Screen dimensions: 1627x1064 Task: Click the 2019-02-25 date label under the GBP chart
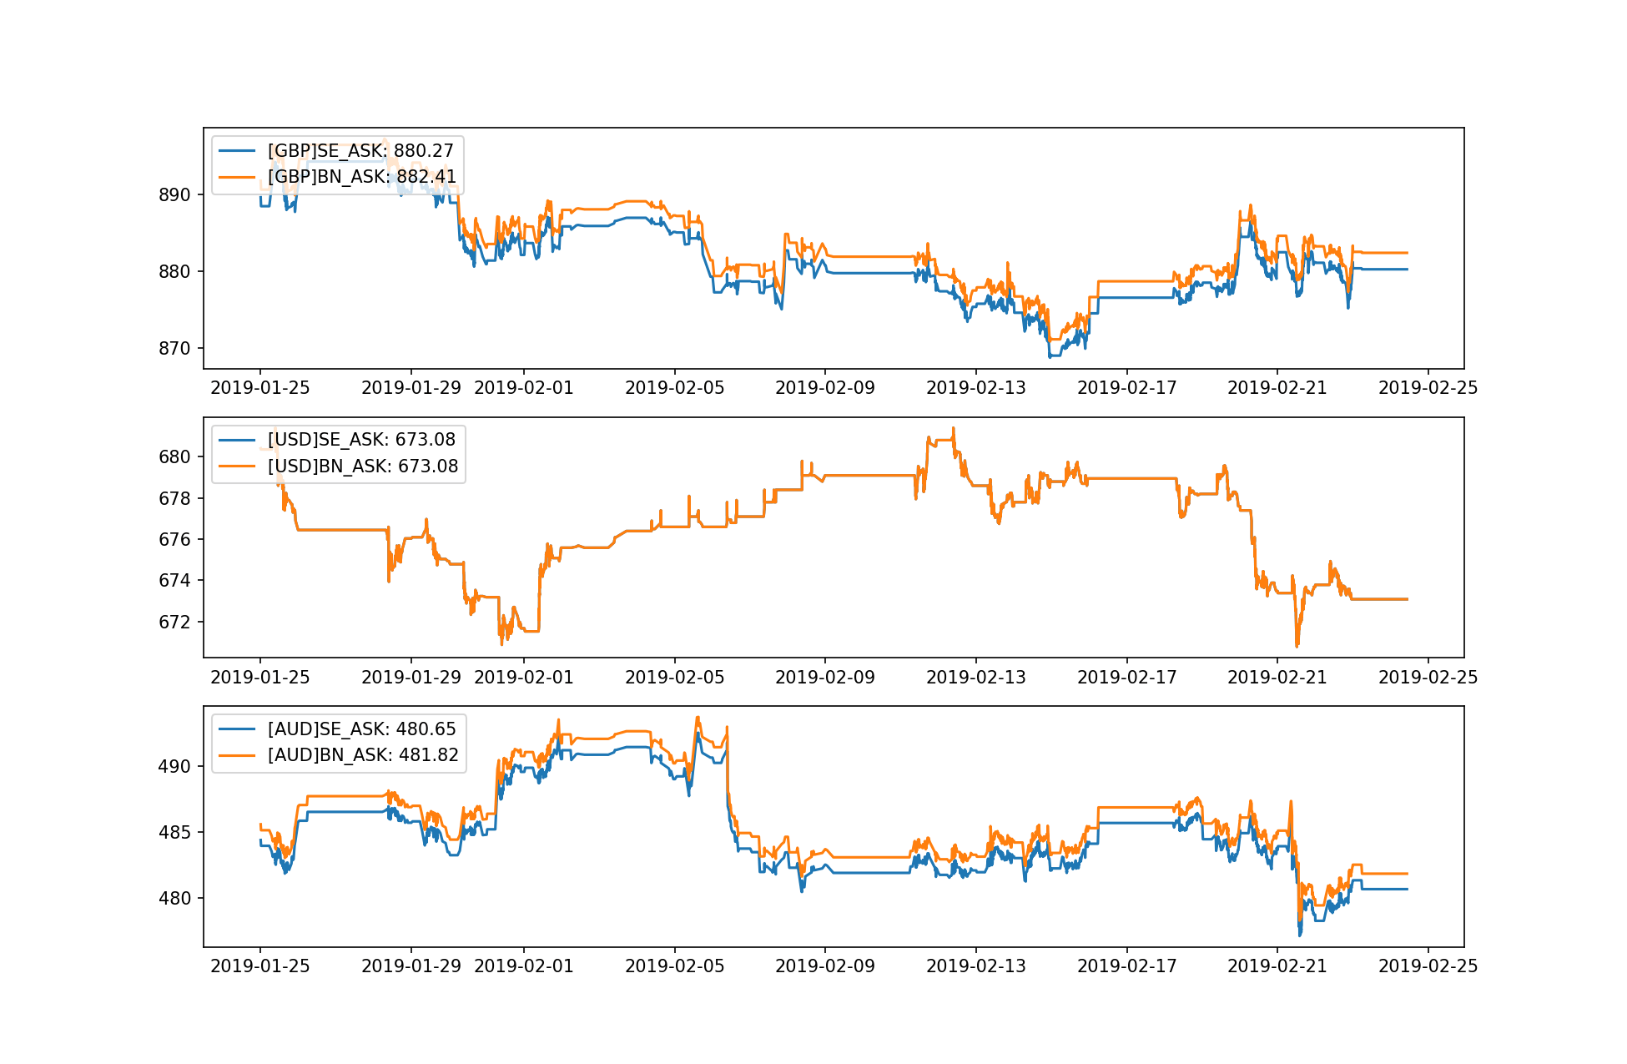point(1428,388)
